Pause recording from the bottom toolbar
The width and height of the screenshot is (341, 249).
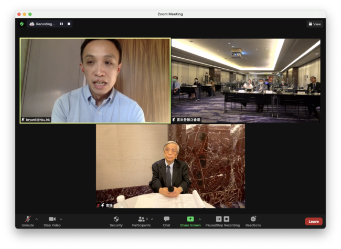point(219,219)
